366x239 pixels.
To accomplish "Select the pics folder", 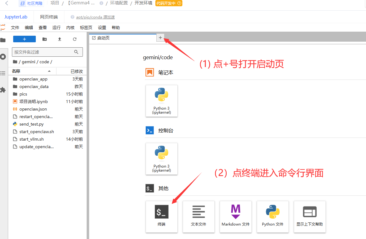I will click(x=47, y=94).
